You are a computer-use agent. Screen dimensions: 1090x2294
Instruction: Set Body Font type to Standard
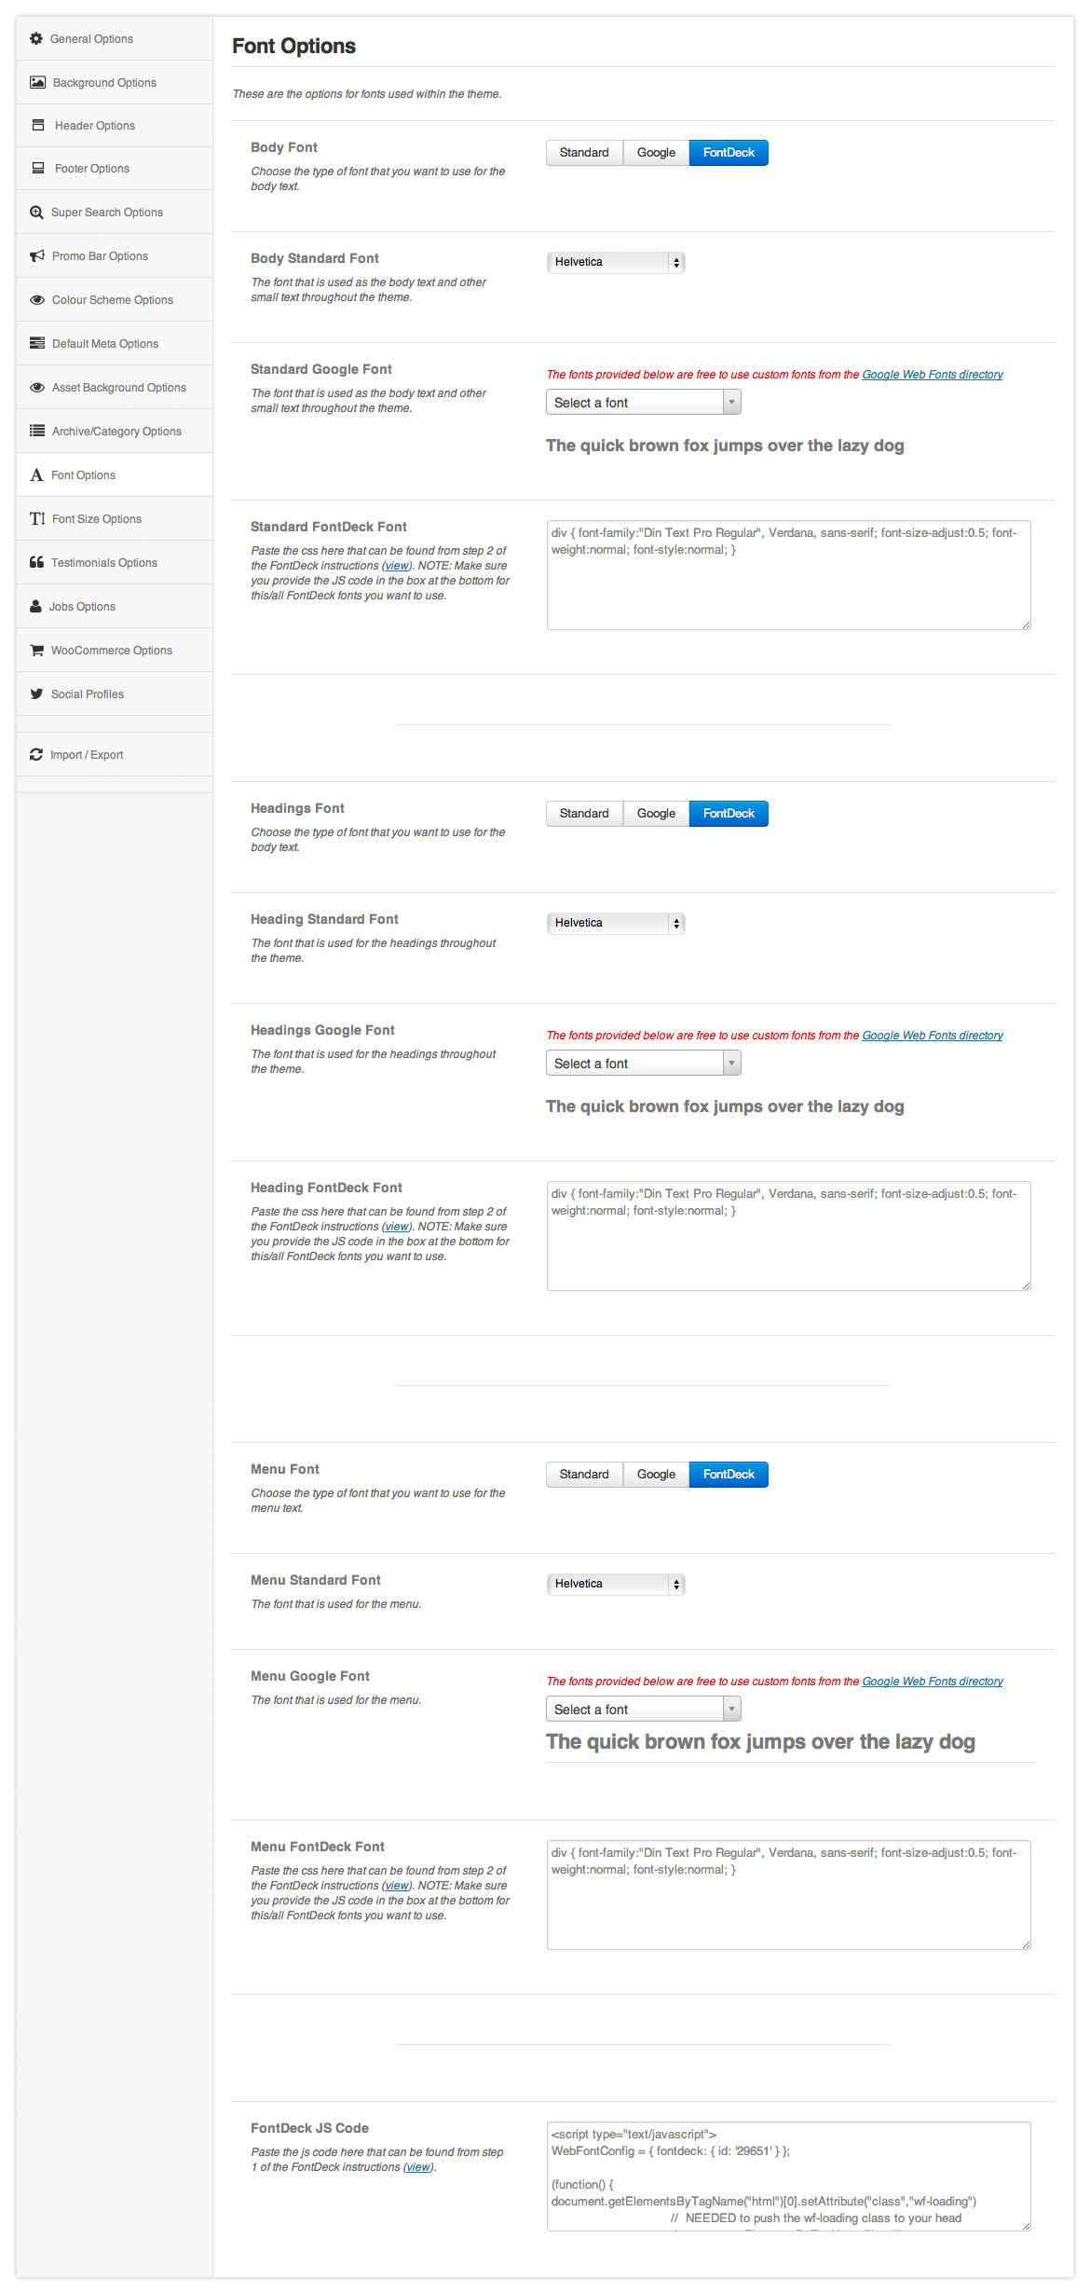(584, 153)
